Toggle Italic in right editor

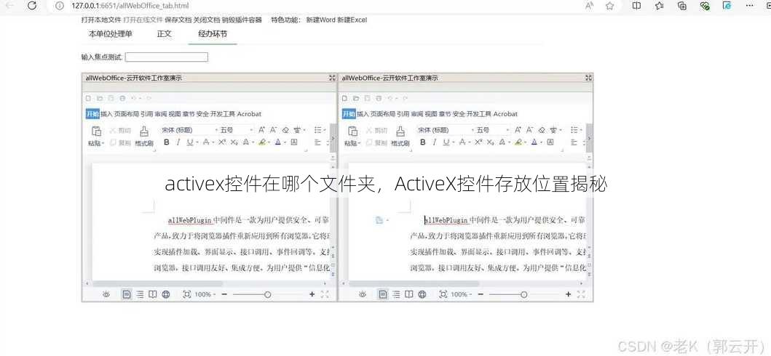point(434,142)
